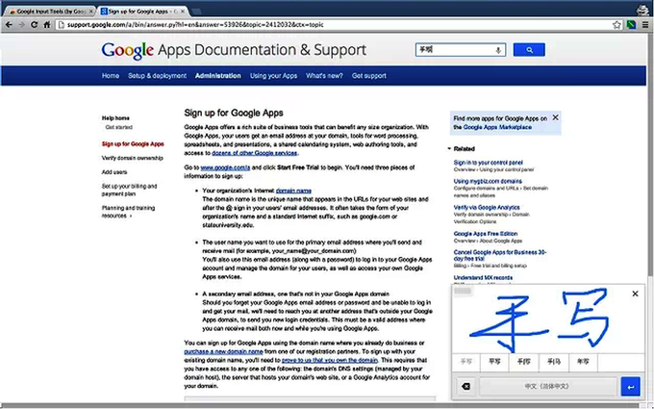Select the second handwriting candidate
This screenshot has height=409, width=654.
click(x=494, y=362)
